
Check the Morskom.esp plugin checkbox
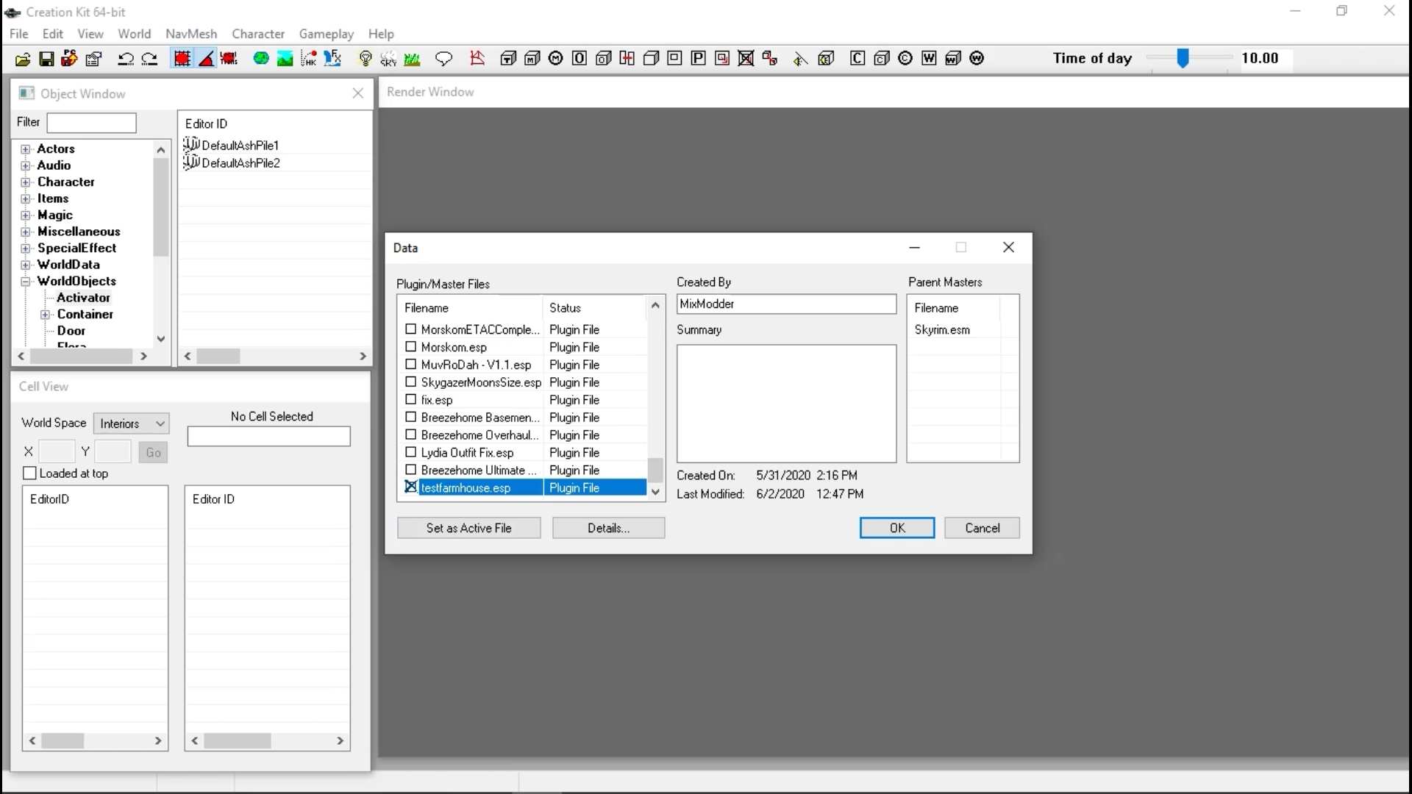(411, 347)
